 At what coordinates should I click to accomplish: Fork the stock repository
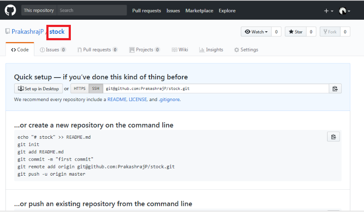click(x=330, y=32)
